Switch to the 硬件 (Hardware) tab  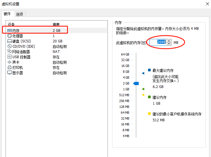(7, 14)
